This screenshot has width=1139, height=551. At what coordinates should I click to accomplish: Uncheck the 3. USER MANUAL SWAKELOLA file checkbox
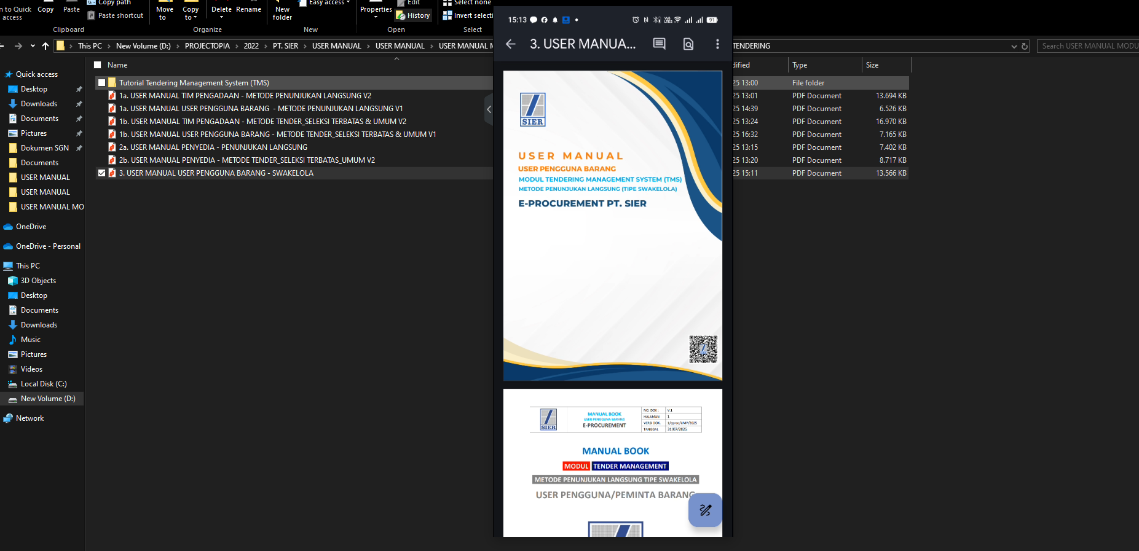point(102,173)
